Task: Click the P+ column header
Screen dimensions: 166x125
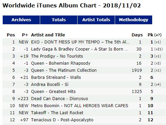Action: 25,35
